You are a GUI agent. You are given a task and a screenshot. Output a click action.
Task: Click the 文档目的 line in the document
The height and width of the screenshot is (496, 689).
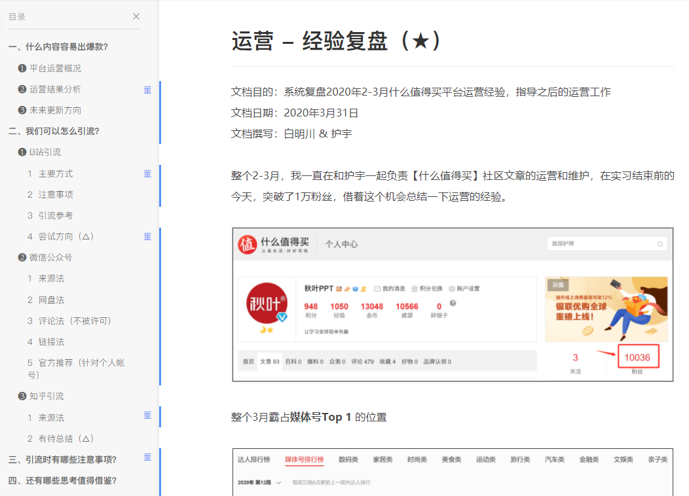point(421,92)
